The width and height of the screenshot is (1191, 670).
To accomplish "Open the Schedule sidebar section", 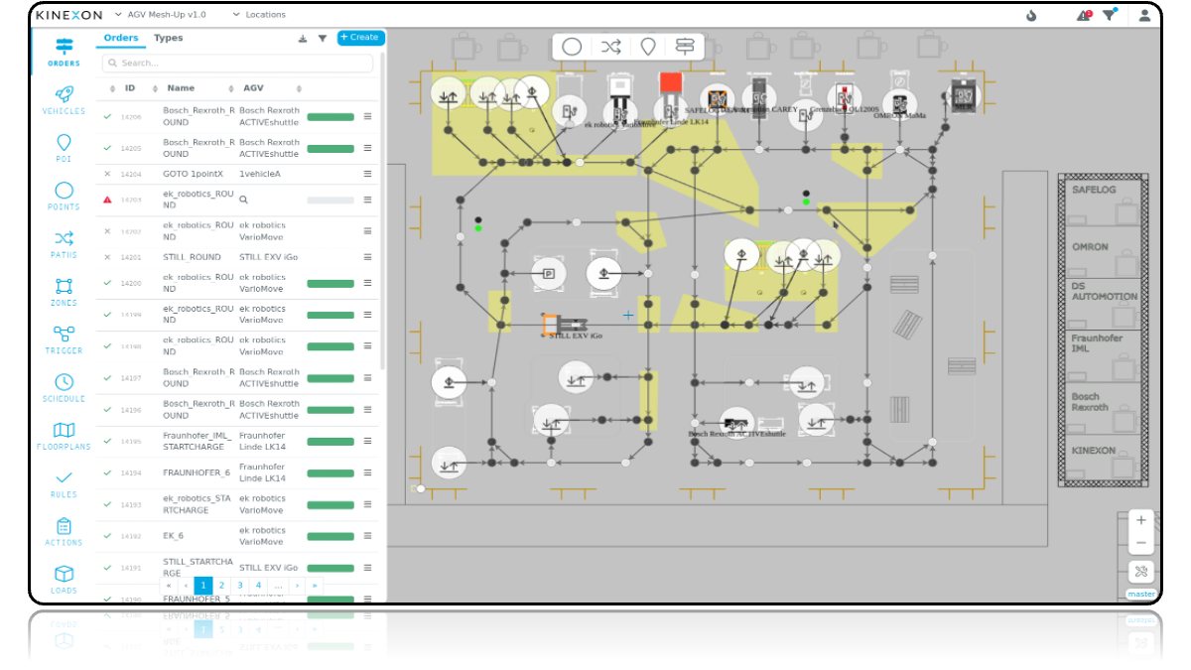I will click(64, 387).
